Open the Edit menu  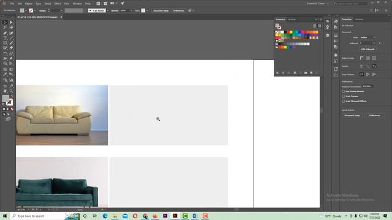pyautogui.click(x=20, y=4)
